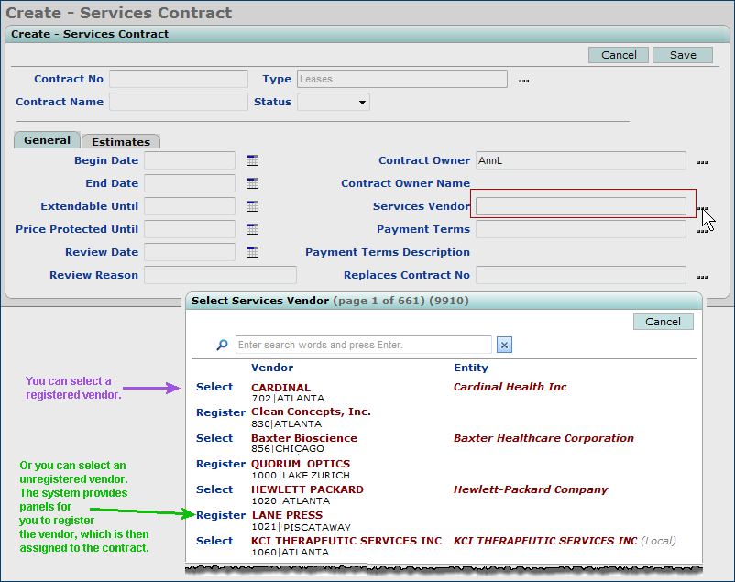Click the HEWLETT PACKARD vendor name
This screenshot has height=582, width=735.
pos(308,489)
